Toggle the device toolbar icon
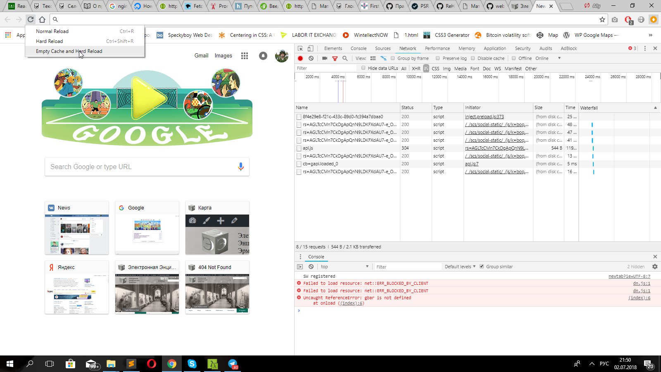This screenshot has width=661, height=372. point(311,48)
